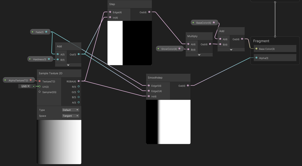Click the GlowColor(4) property output port
The height and width of the screenshot is (166, 302).
pyautogui.click(x=179, y=49)
